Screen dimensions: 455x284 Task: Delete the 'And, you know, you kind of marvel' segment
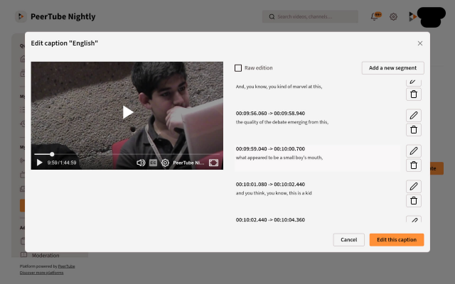click(x=414, y=94)
